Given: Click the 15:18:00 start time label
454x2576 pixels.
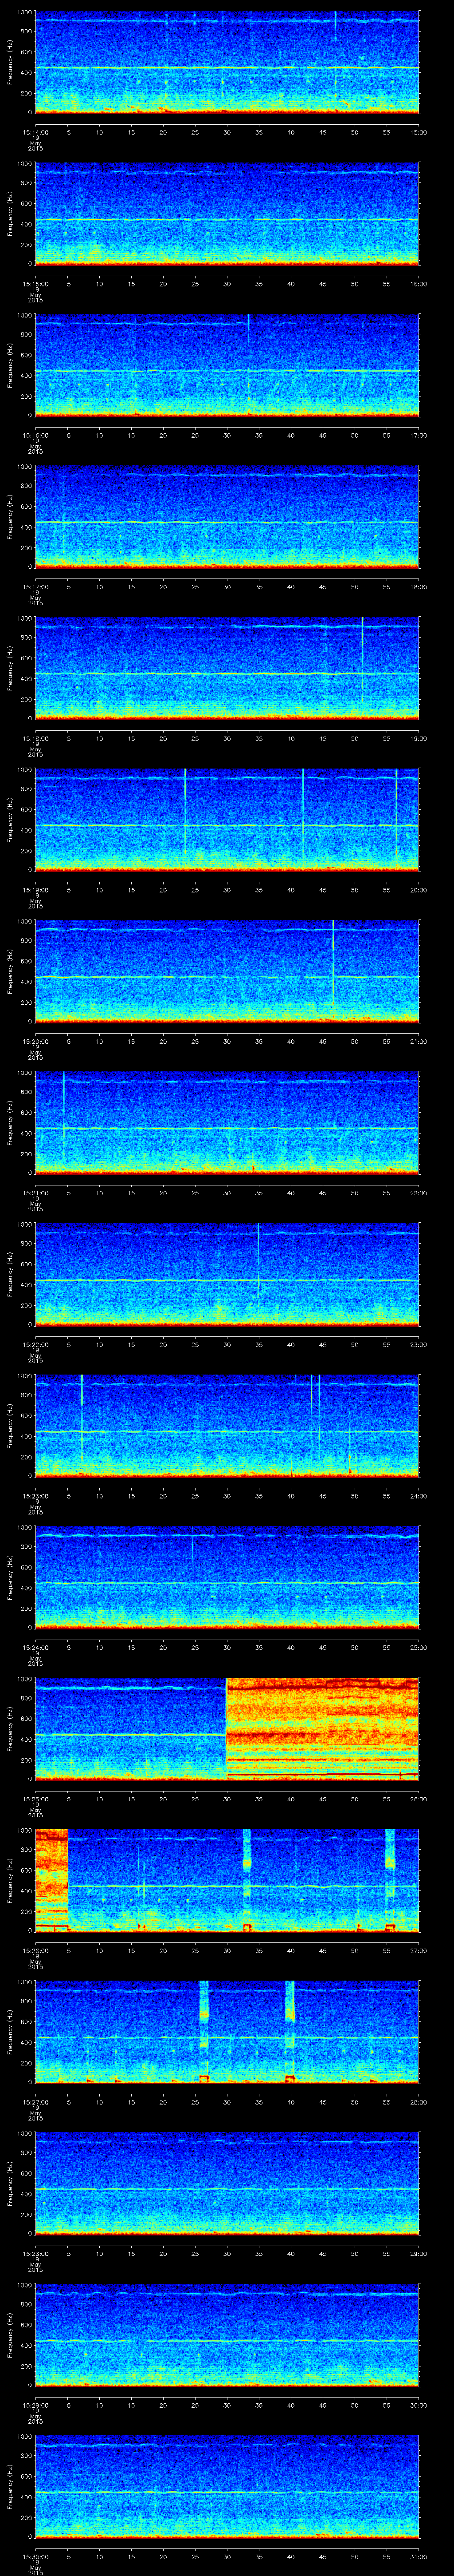Looking at the screenshot, I should point(35,738).
